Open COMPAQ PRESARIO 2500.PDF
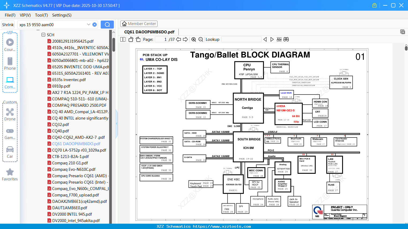 (79, 105)
